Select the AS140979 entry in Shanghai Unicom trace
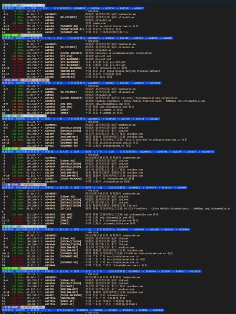The height and width of the screenshot is (314, 236). point(51,181)
